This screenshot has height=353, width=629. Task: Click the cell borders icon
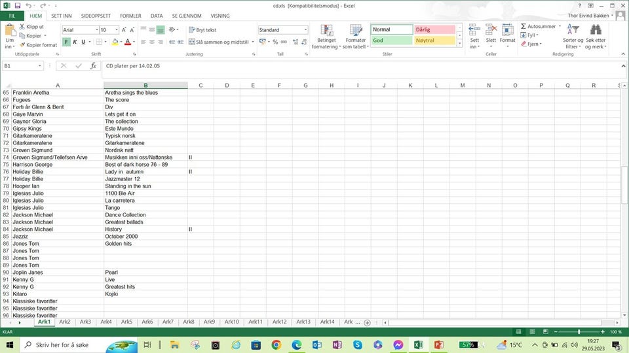tap(99, 42)
